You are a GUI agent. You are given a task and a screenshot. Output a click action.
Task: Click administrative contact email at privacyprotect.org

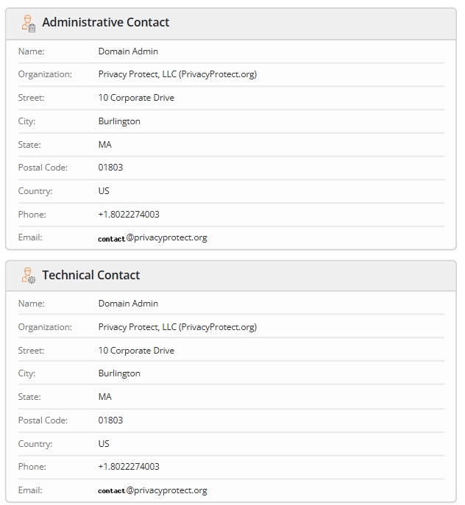152,238
